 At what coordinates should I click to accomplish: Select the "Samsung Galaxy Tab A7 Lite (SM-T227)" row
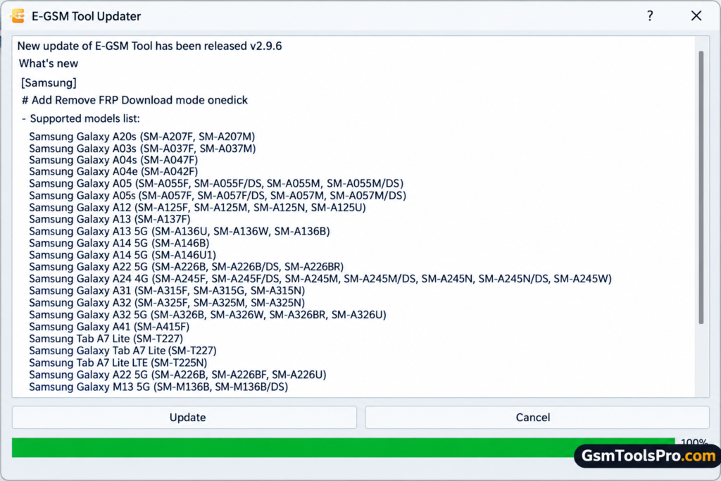click(x=123, y=351)
